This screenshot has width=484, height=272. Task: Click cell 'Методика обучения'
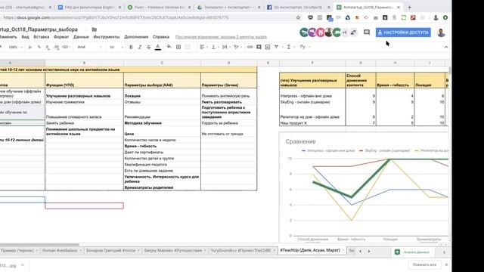coord(162,123)
